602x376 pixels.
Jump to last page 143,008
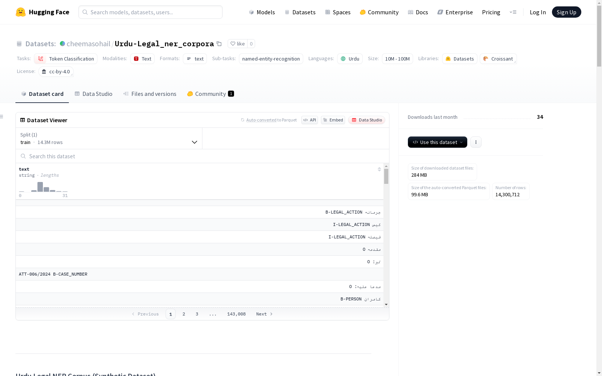pos(236,314)
